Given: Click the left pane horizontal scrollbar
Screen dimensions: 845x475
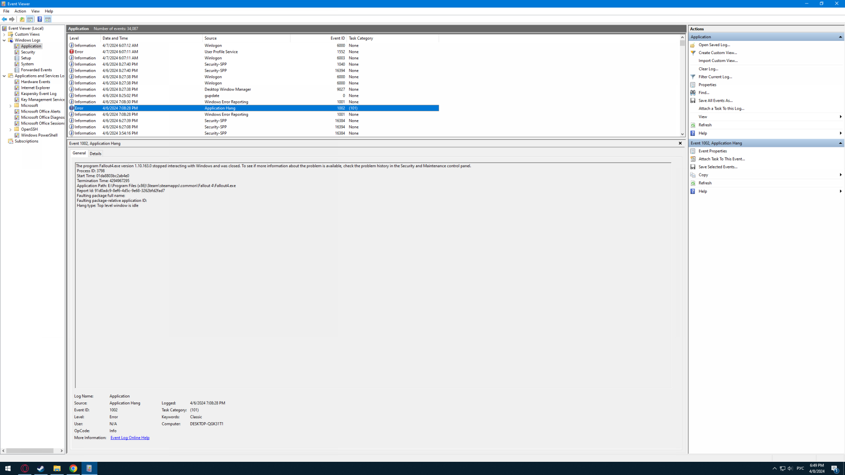Looking at the screenshot, I should [30, 451].
